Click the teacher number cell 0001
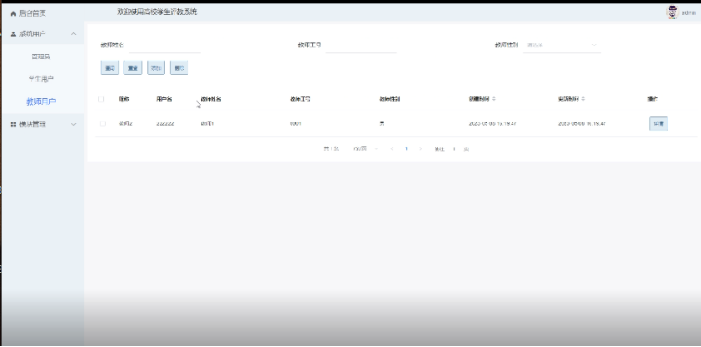Screen dimensions: 701x347 coord(295,123)
